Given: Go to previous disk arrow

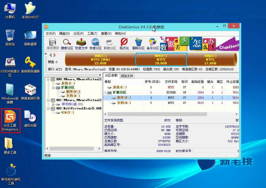Looking at the screenshot, I should (x=51, y=55).
